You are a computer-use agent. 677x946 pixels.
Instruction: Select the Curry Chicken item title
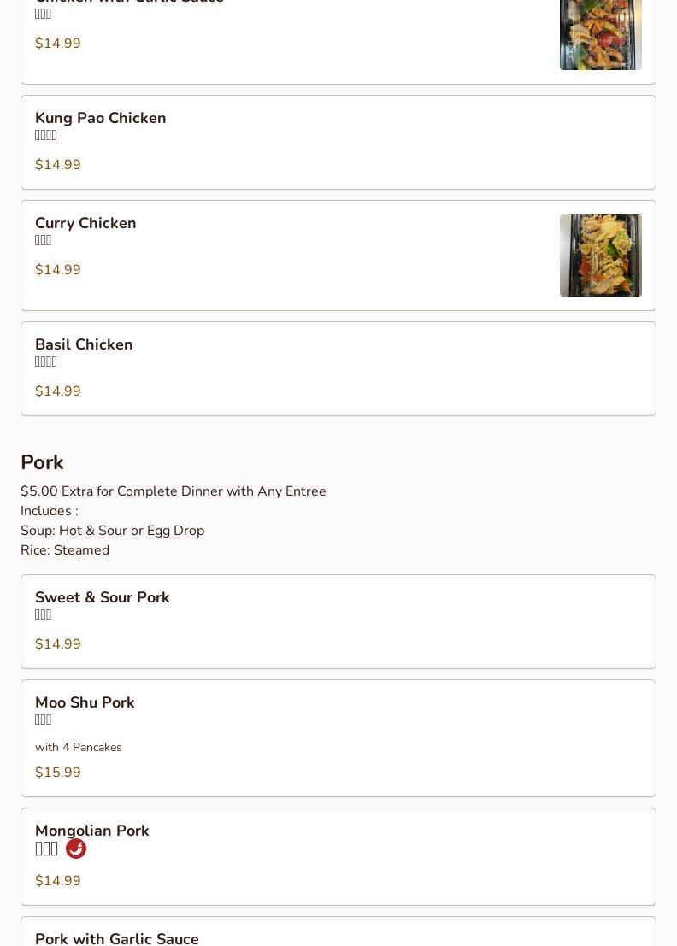point(85,223)
